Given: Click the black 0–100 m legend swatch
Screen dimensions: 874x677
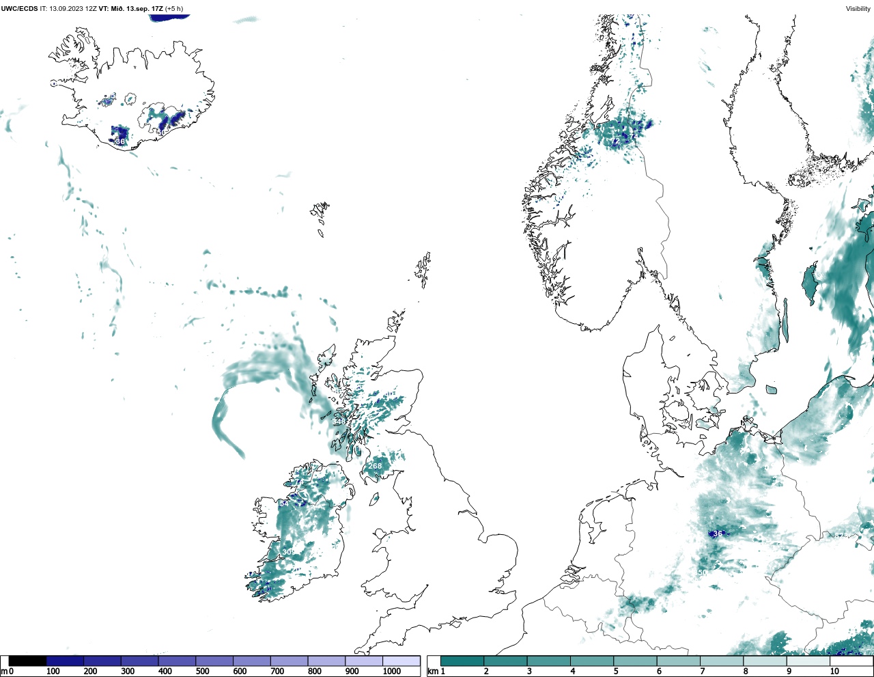Looking at the screenshot, I should [28, 661].
